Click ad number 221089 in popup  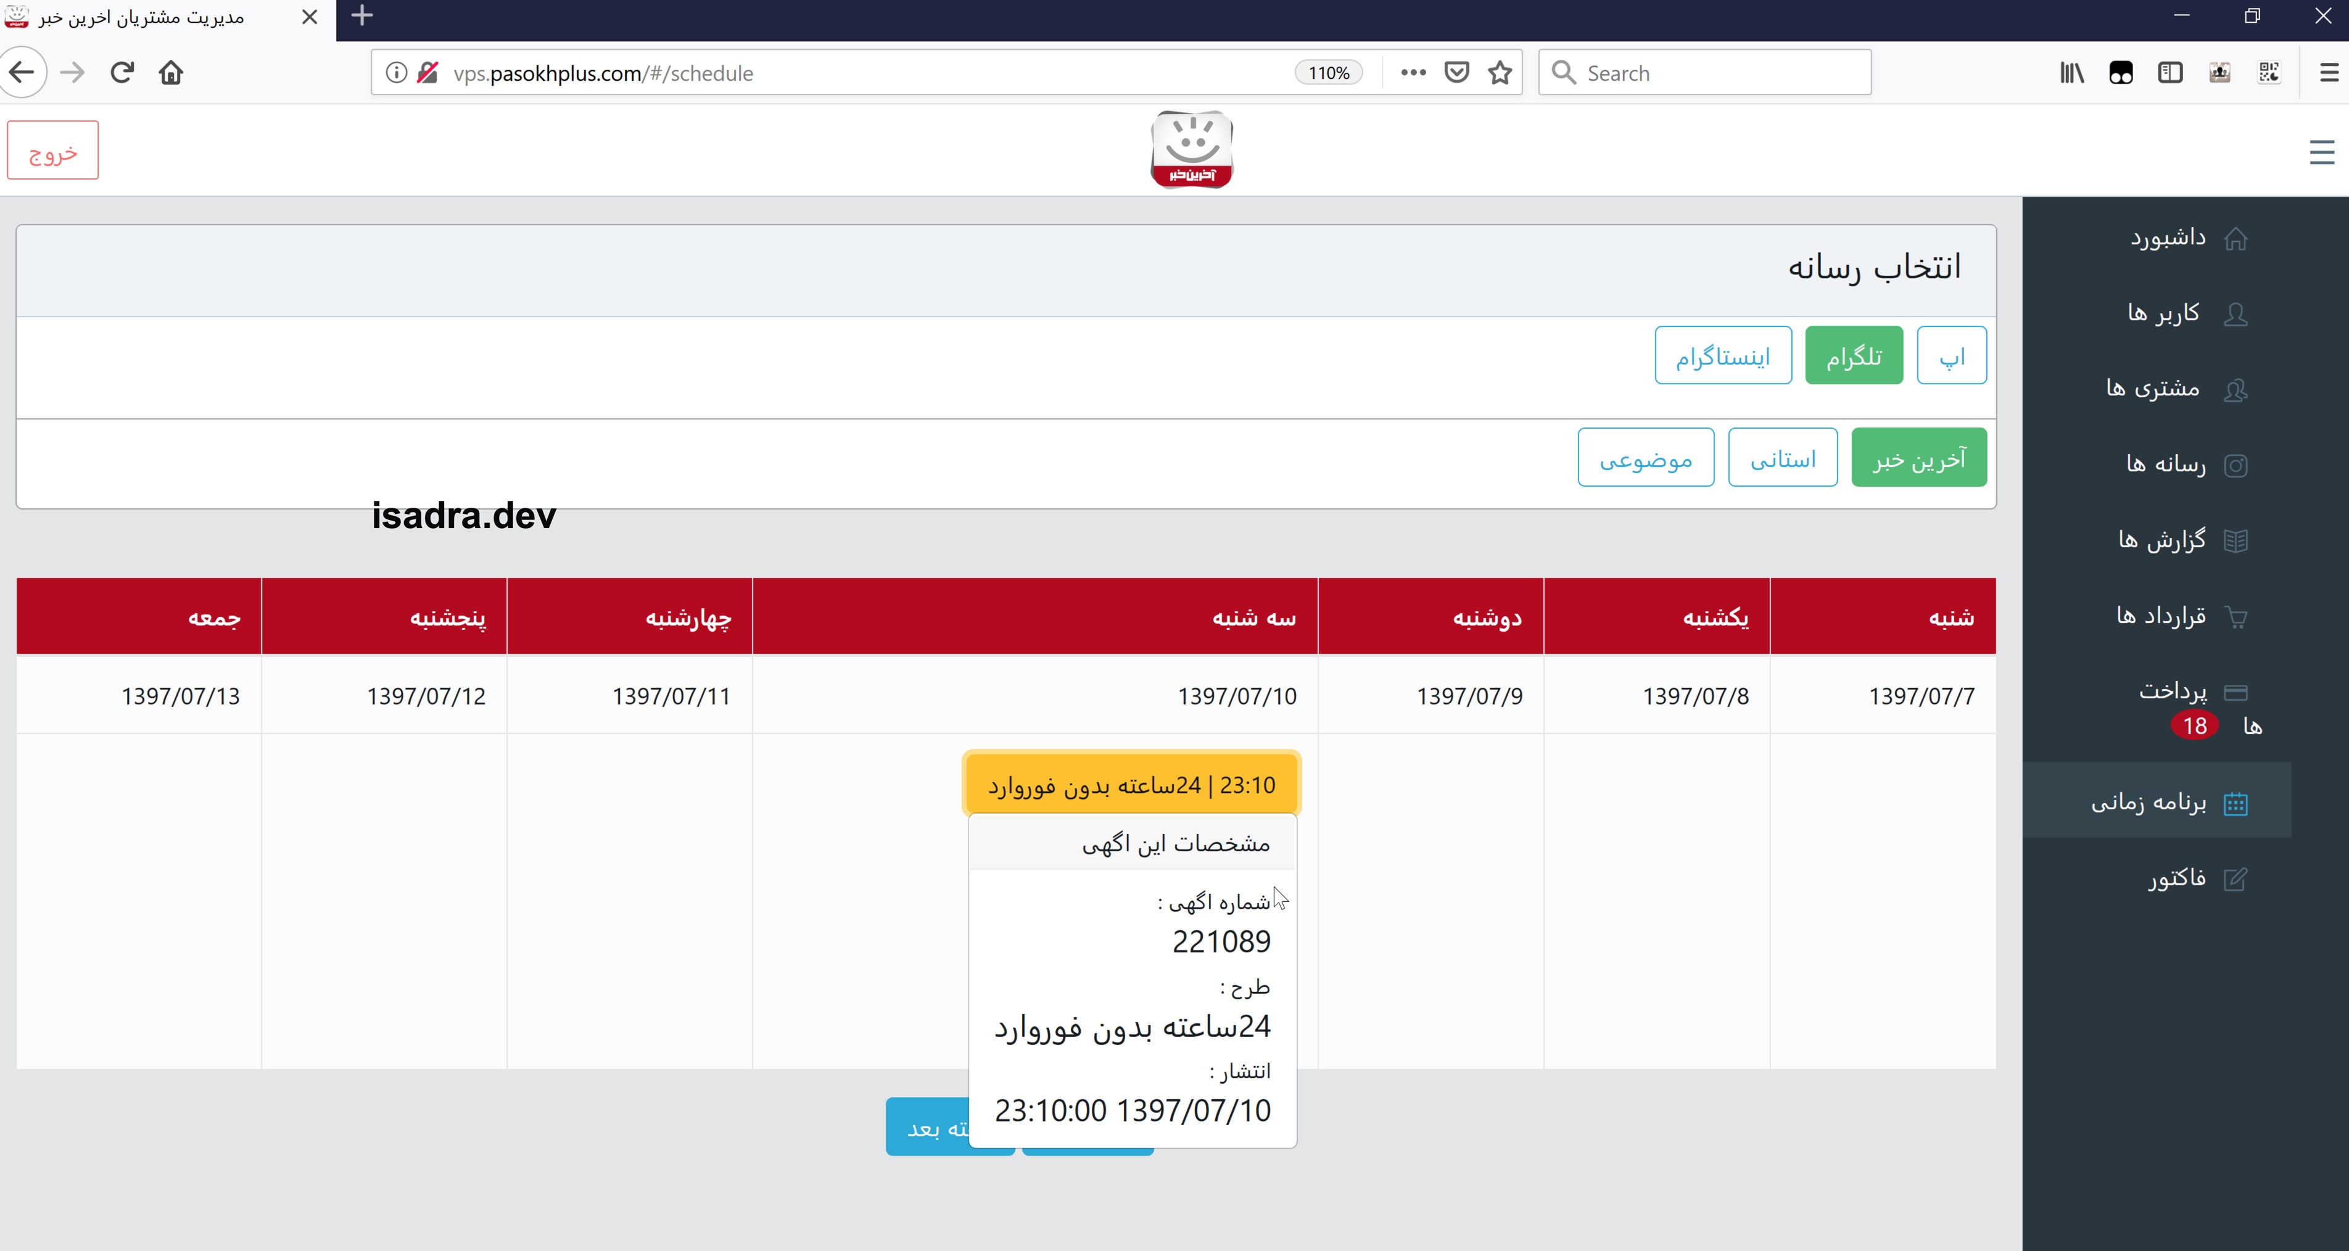1221,941
